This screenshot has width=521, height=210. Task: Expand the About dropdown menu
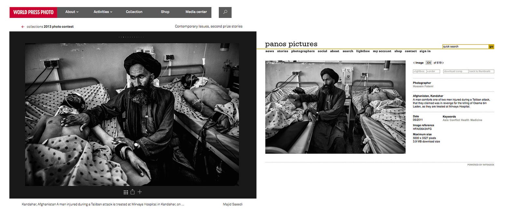click(72, 12)
